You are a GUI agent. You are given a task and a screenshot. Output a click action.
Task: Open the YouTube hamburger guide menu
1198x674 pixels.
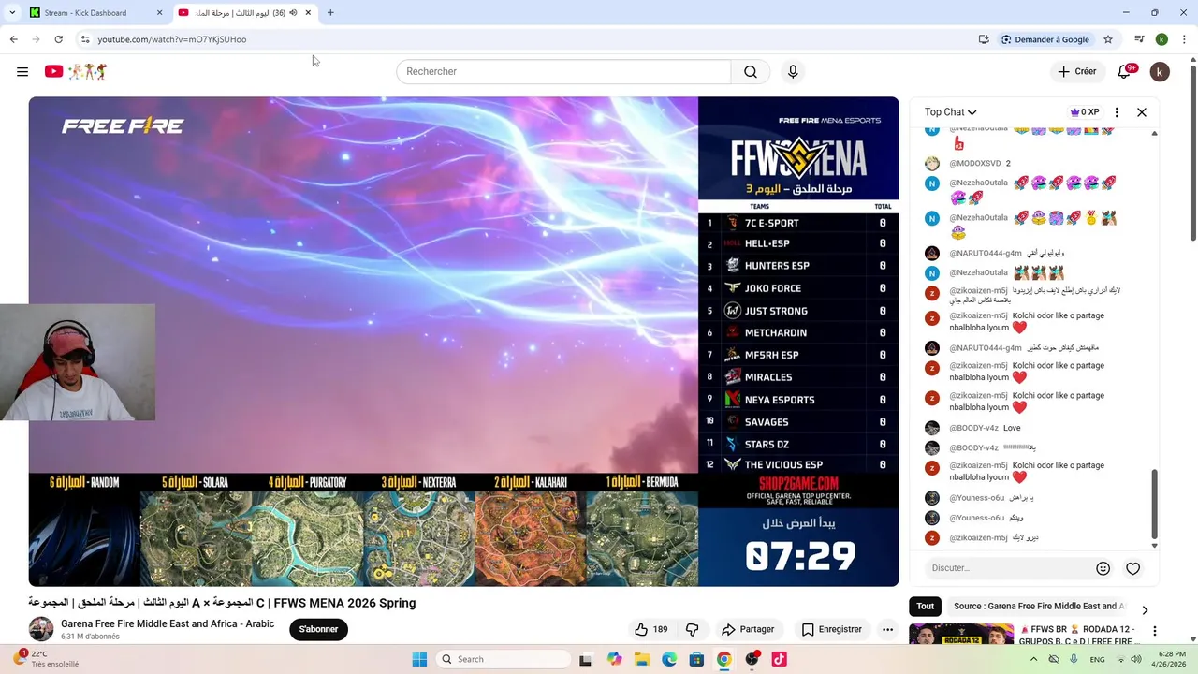pyautogui.click(x=22, y=71)
